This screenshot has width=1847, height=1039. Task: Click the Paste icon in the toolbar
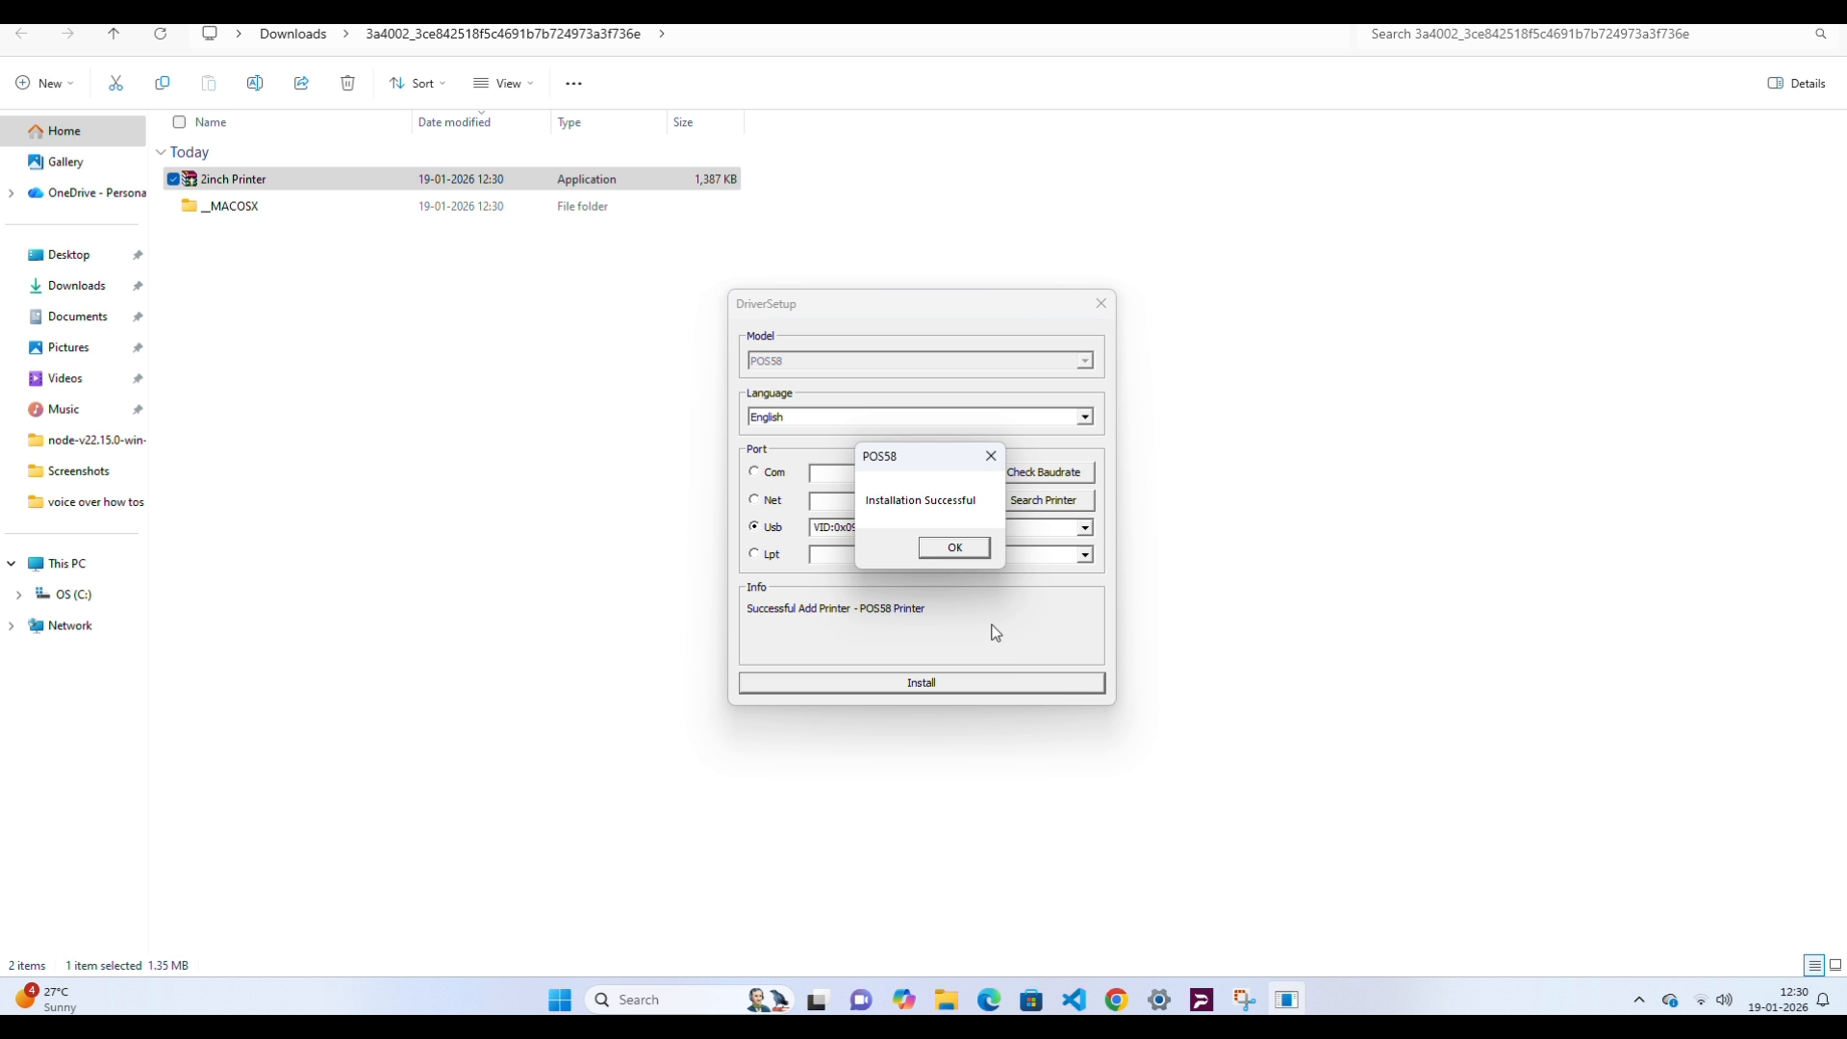click(209, 83)
